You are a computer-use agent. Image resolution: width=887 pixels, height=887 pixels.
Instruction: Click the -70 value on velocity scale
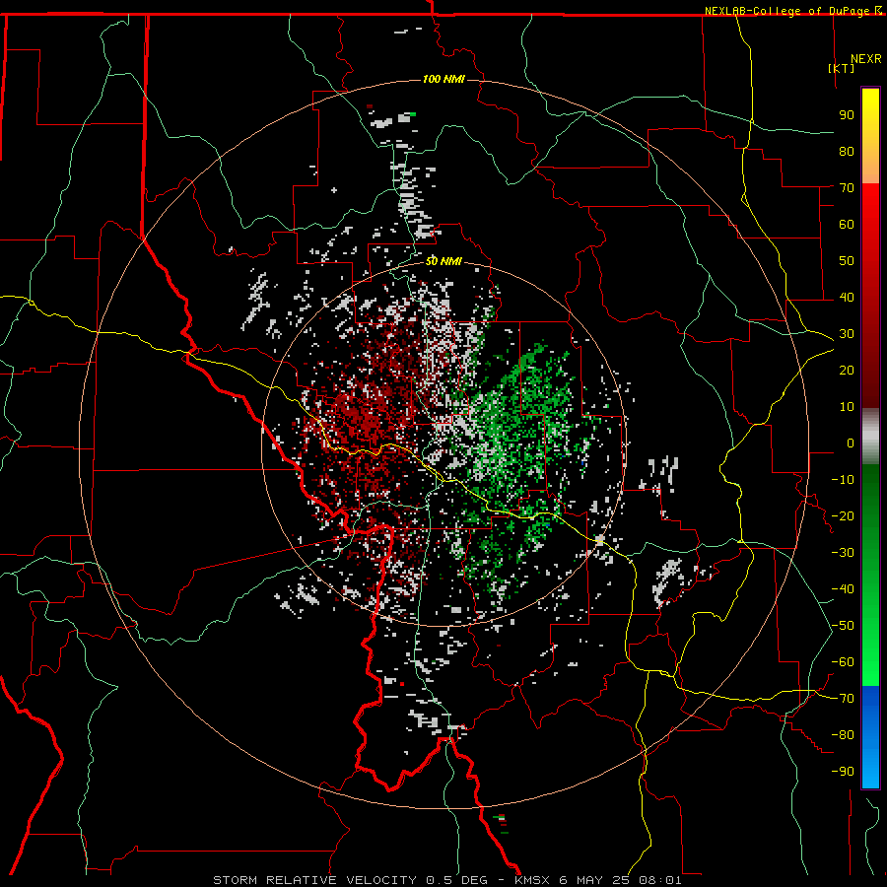843,699
